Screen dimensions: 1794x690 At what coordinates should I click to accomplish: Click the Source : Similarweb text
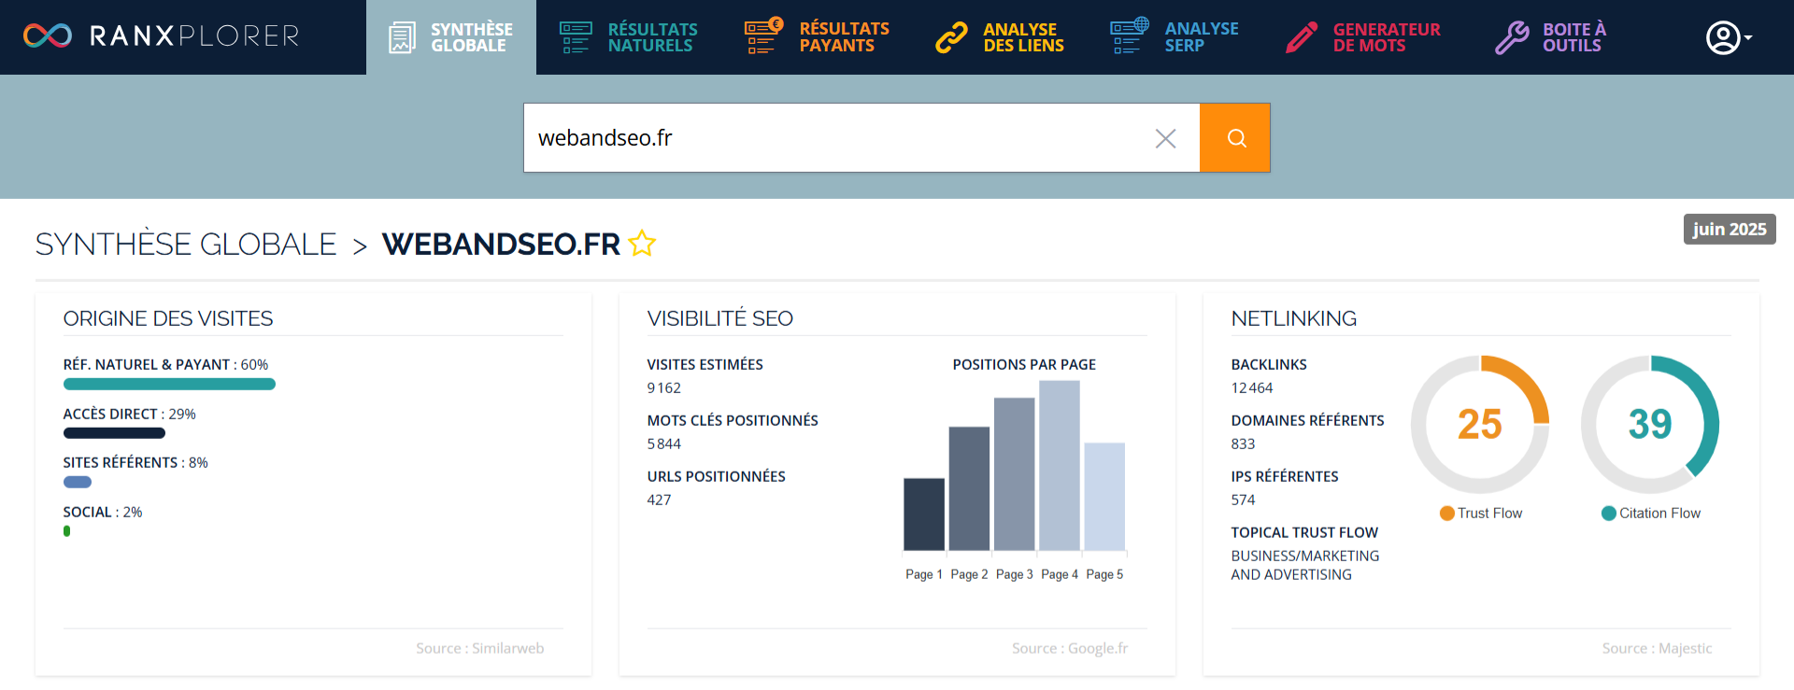480,648
